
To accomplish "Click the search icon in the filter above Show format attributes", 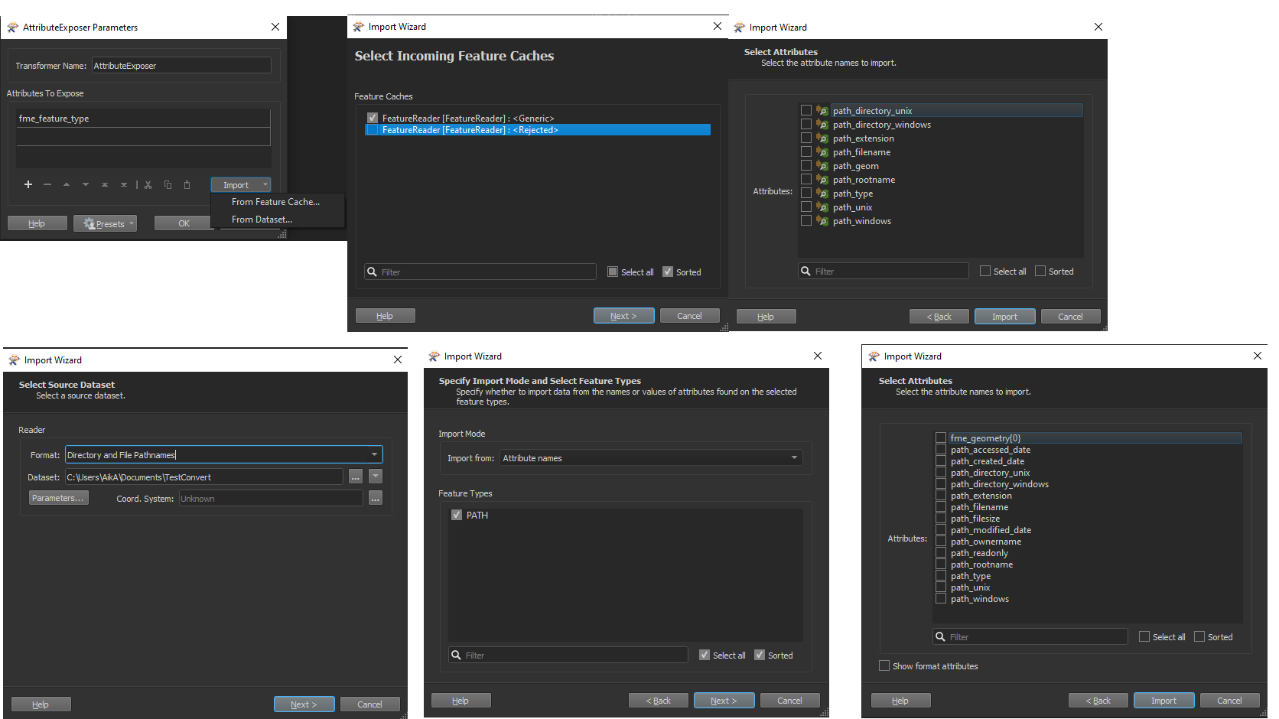I will click(941, 636).
